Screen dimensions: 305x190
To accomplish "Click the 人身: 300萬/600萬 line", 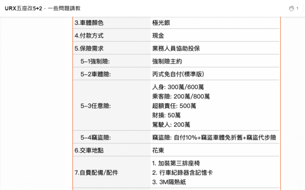I will (x=178, y=87).
